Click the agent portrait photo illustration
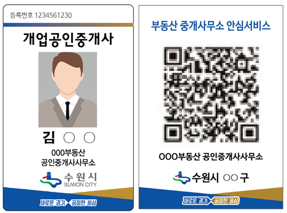Image resolution: width=287 pixels, height=213 pixels. 68,90
